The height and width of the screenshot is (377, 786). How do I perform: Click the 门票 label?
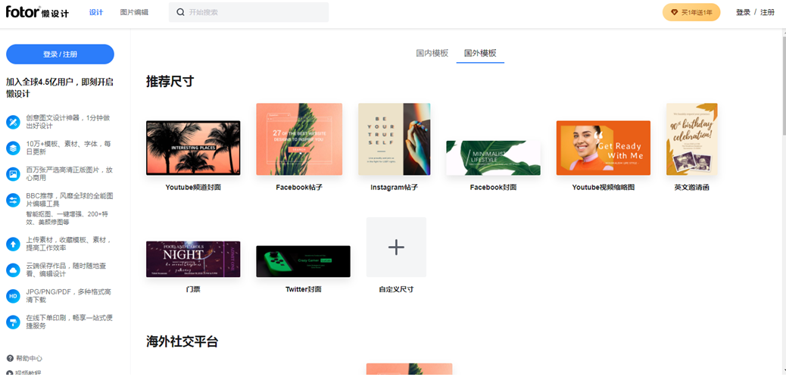193,289
